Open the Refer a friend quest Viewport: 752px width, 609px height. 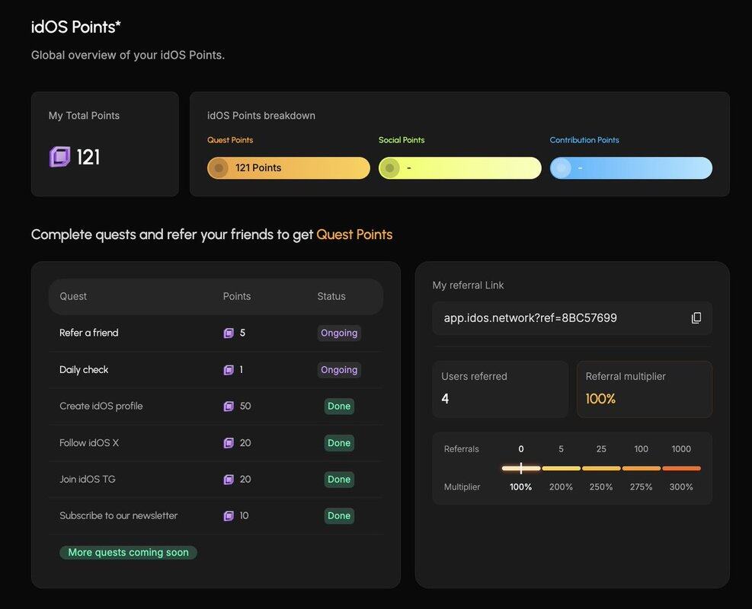[x=88, y=333]
